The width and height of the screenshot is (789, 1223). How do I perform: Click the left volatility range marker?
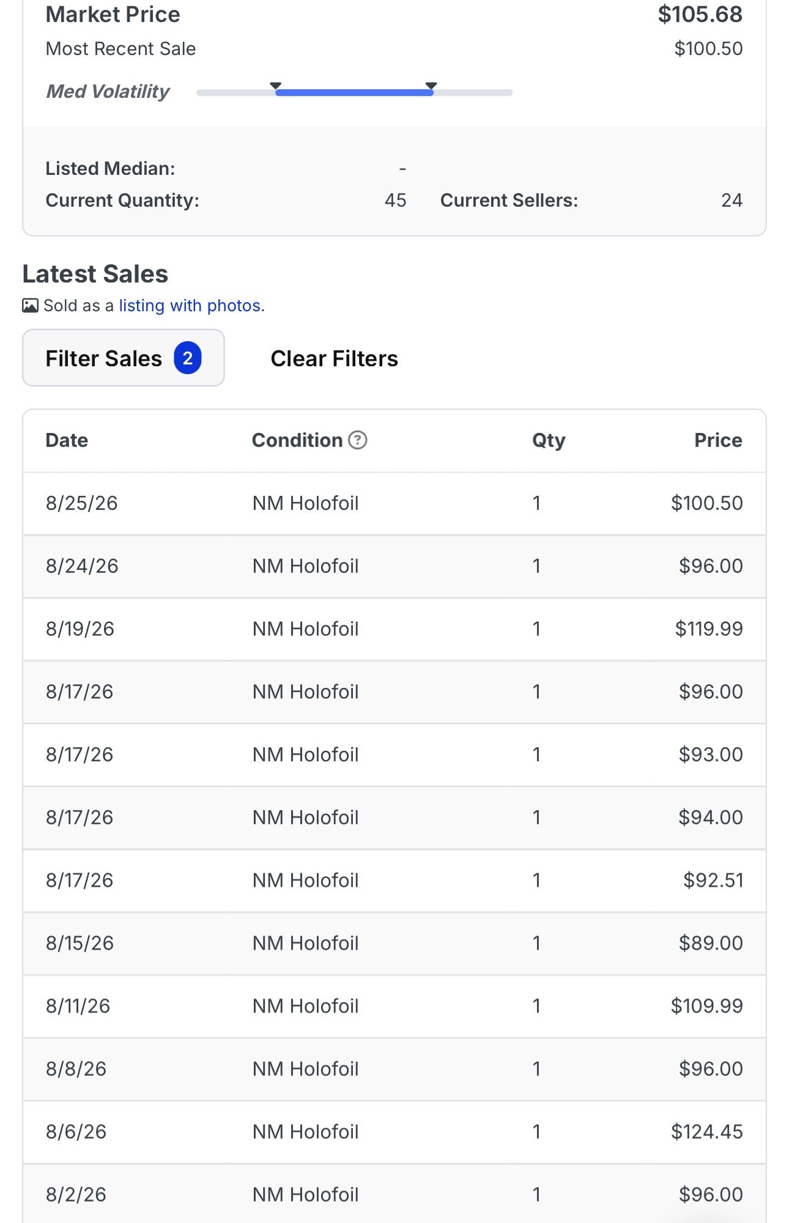tap(276, 86)
